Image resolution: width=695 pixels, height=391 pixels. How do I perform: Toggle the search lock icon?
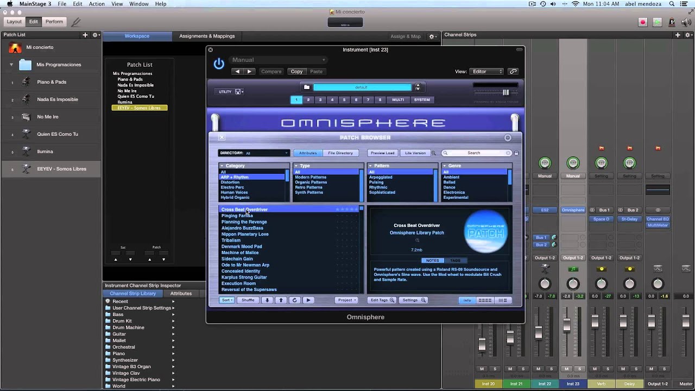click(x=516, y=153)
